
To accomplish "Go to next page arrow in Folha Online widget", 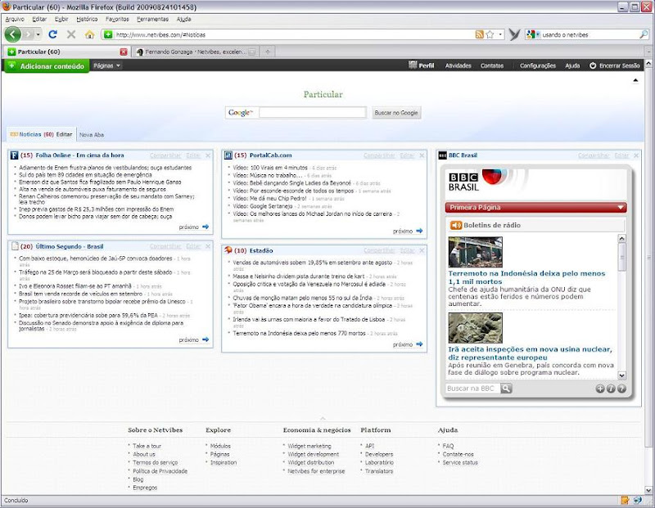I will [x=206, y=227].
